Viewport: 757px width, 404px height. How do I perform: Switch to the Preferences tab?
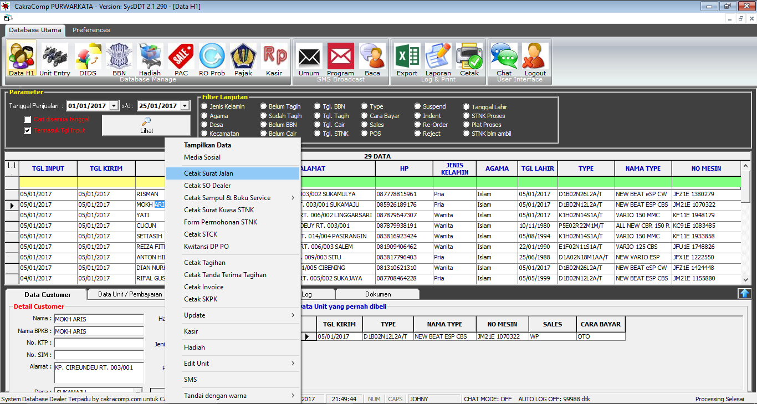click(x=91, y=30)
